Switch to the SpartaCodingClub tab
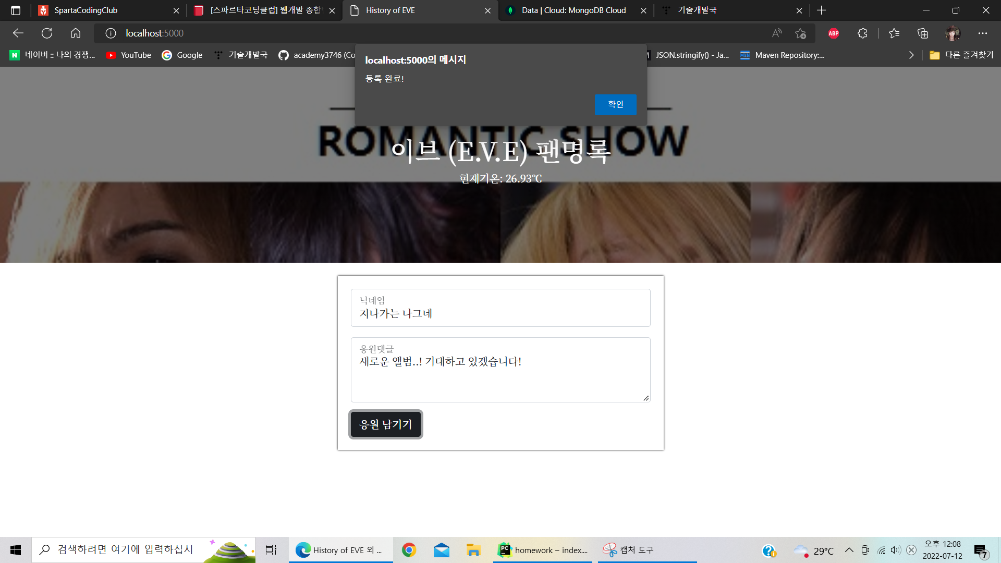Screen dimensions: 1001x563 pyautogui.click(x=86, y=10)
